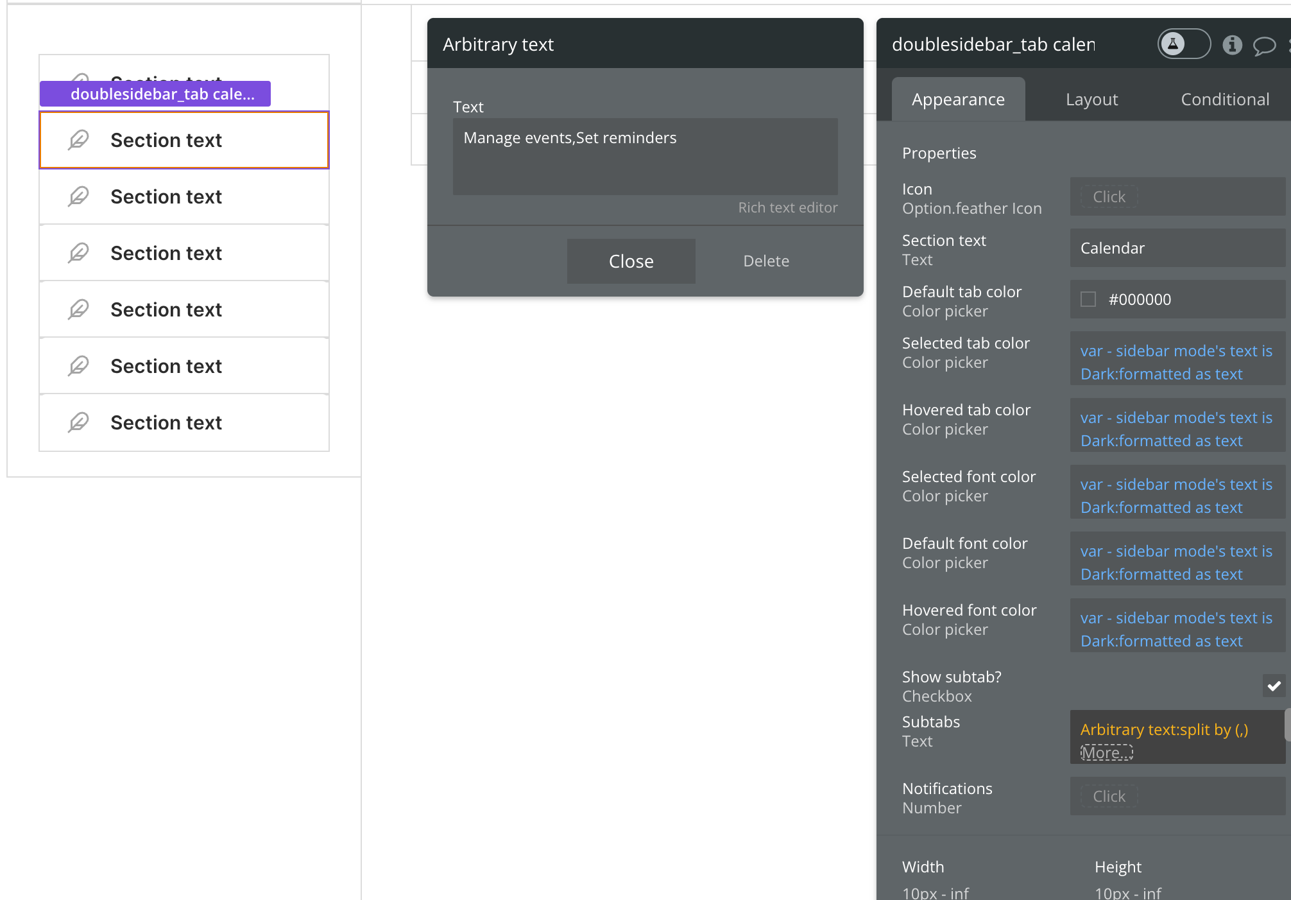This screenshot has height=900, width=1291.
Task: Open the comment bubble icon
Action: [x=1264, y=46]
